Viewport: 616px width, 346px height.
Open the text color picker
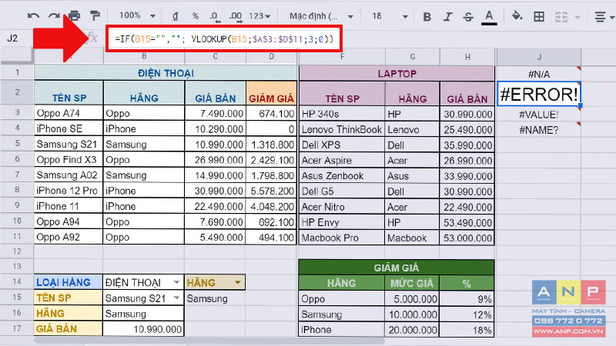pos(489,17)
